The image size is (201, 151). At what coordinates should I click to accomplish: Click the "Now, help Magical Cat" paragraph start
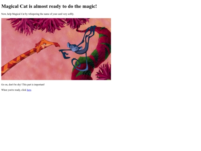pyautogui.click(x=13, y=14)
